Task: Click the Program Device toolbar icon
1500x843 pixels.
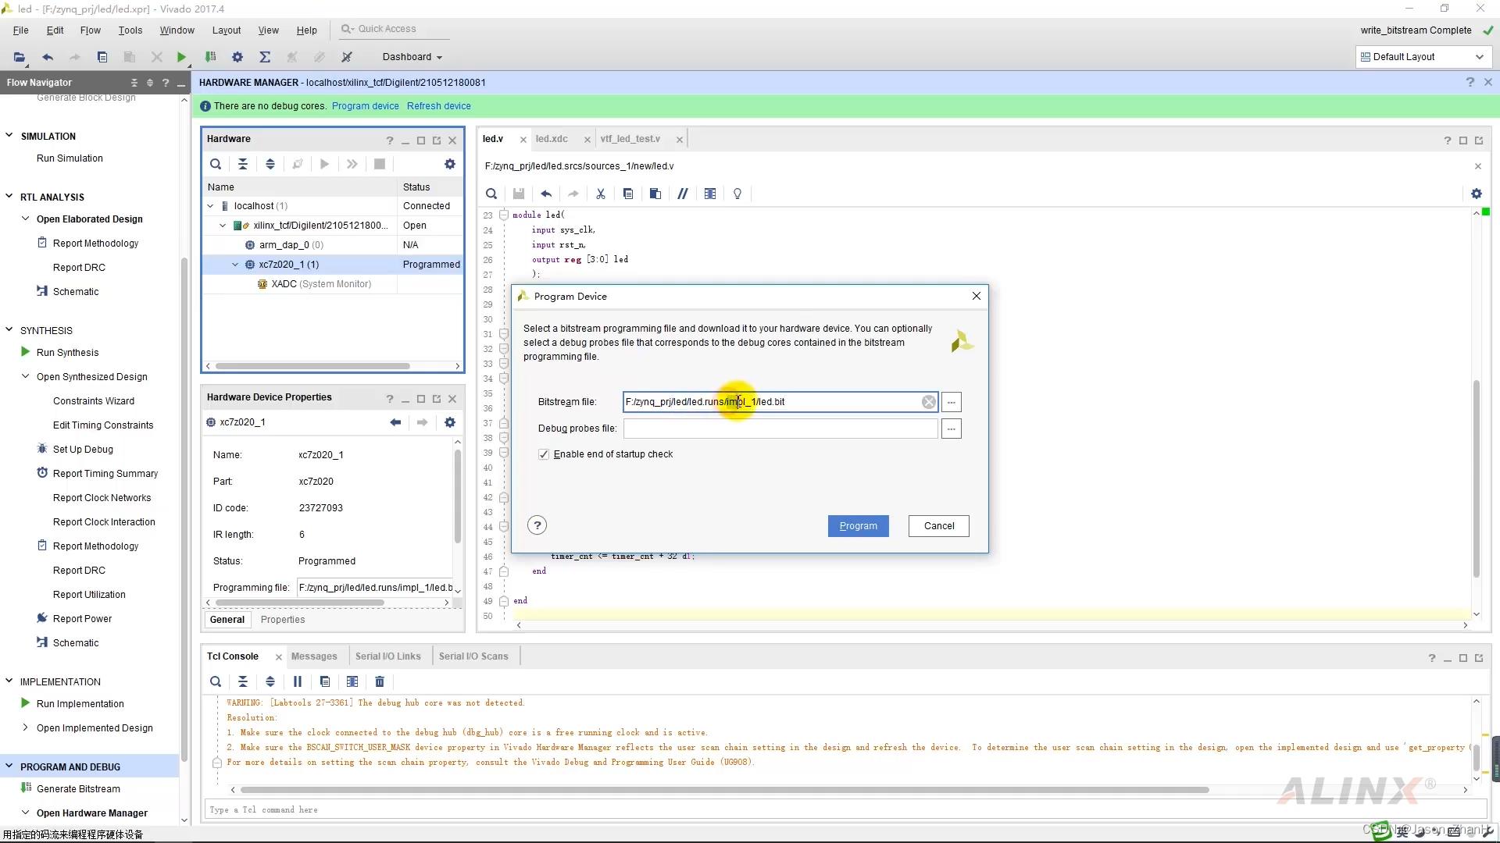Action: (x=210, y=57)
